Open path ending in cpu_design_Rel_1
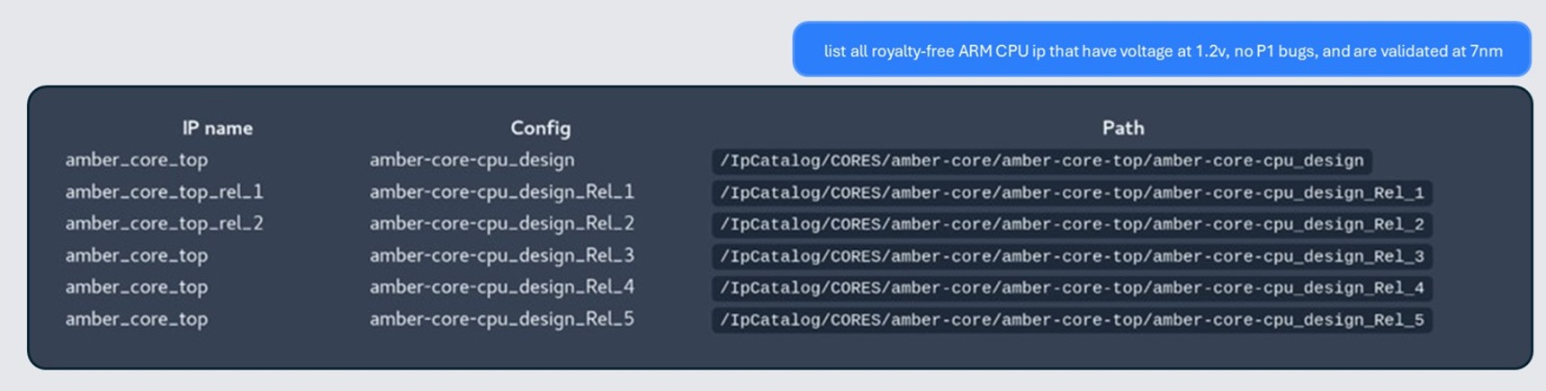 pos(1072,192)
